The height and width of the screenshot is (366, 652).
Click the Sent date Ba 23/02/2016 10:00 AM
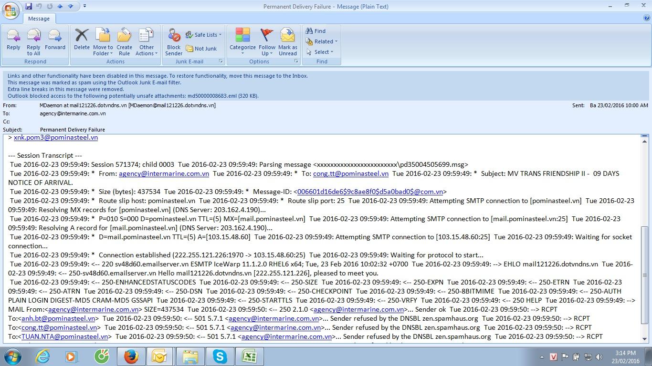(619, 105)
